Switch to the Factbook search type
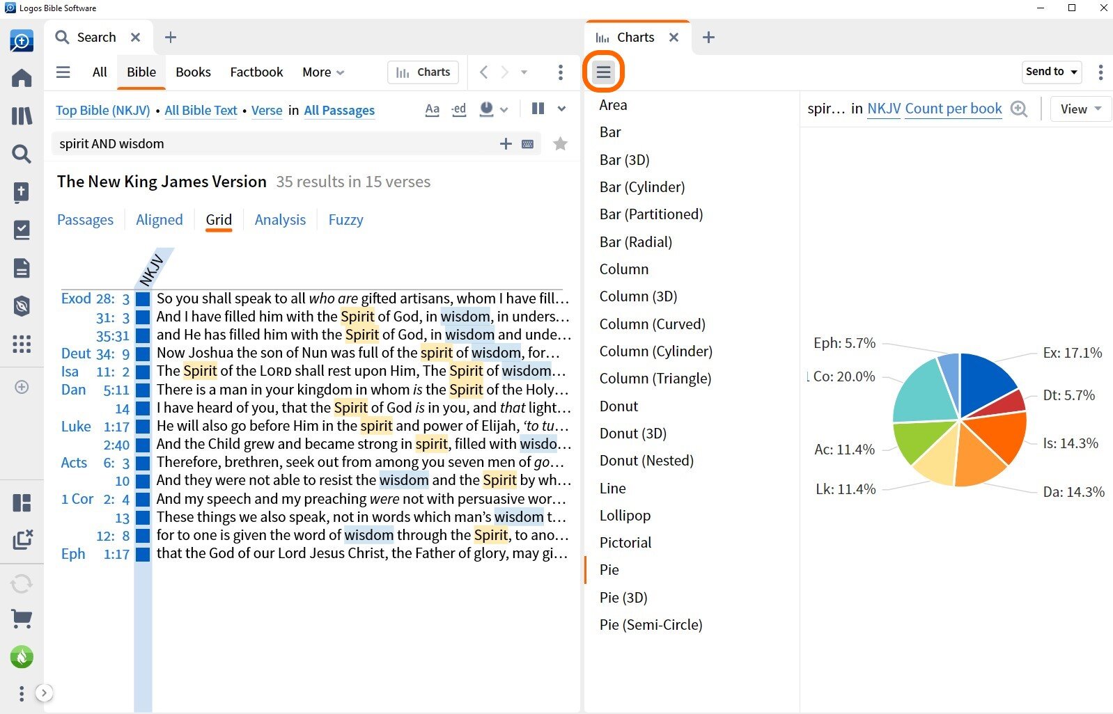This screenshot has width=1113, height=714. pyautogui.click(x=256, y=72)
